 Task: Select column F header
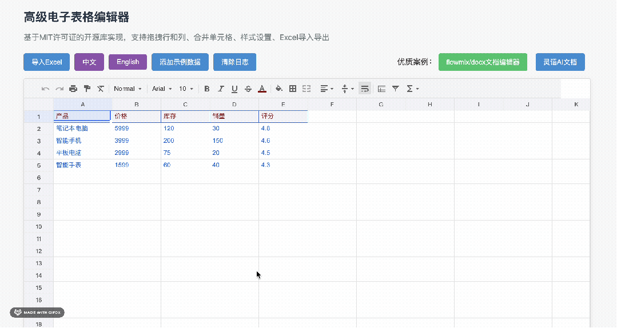pyautogui.click(x=332, y=104)
